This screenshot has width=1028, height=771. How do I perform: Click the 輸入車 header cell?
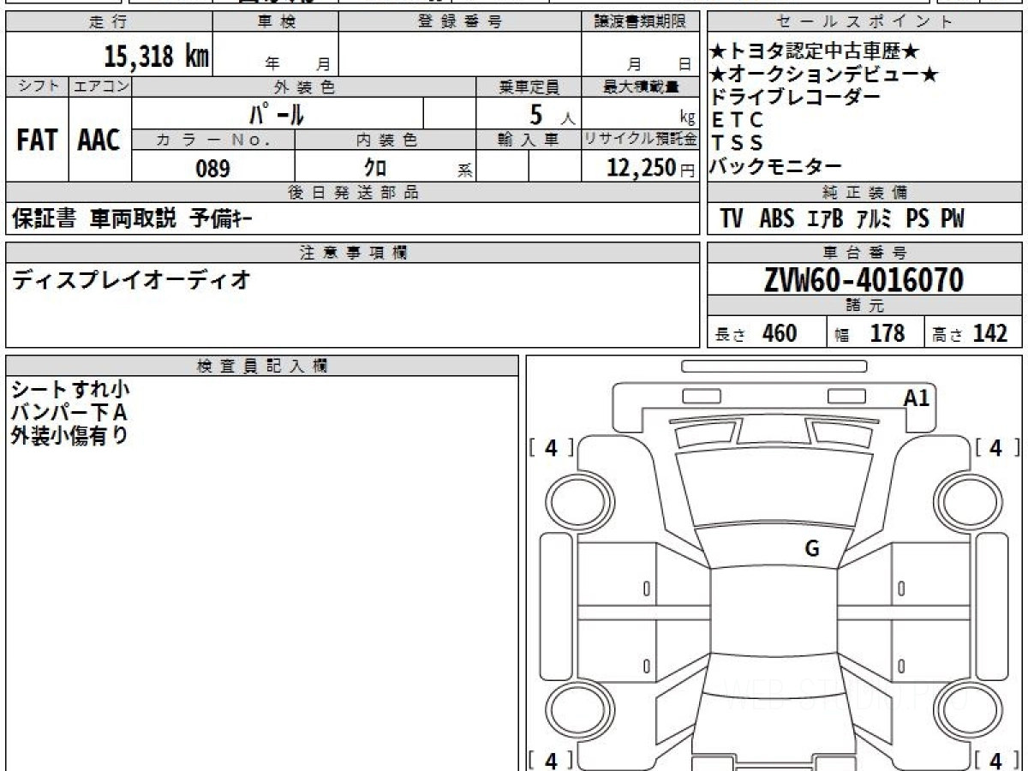coord(529,140)
